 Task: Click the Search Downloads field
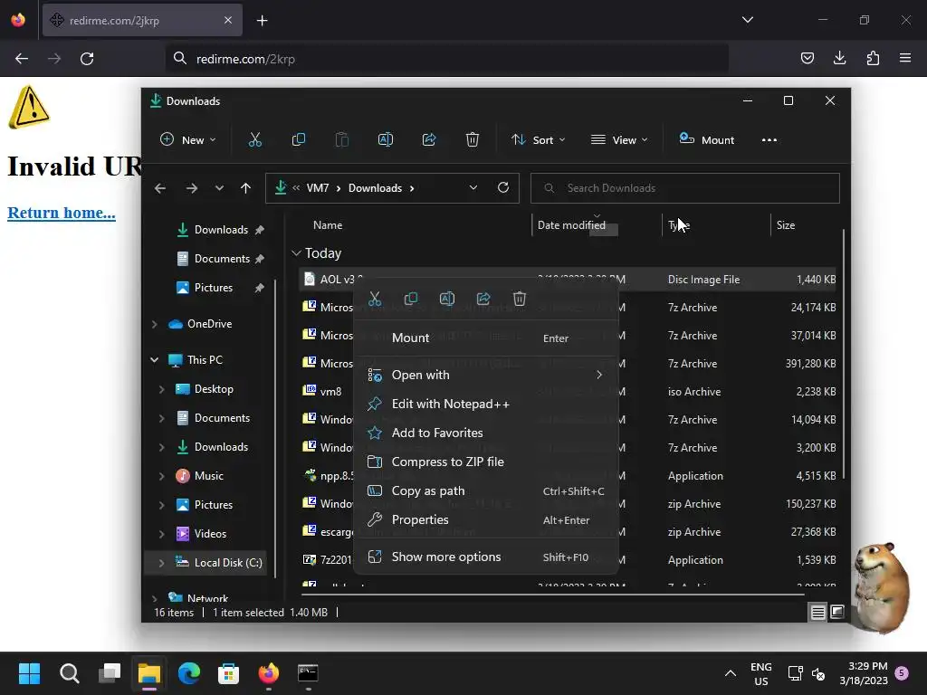pyautogui.click(x=684, y=188)
